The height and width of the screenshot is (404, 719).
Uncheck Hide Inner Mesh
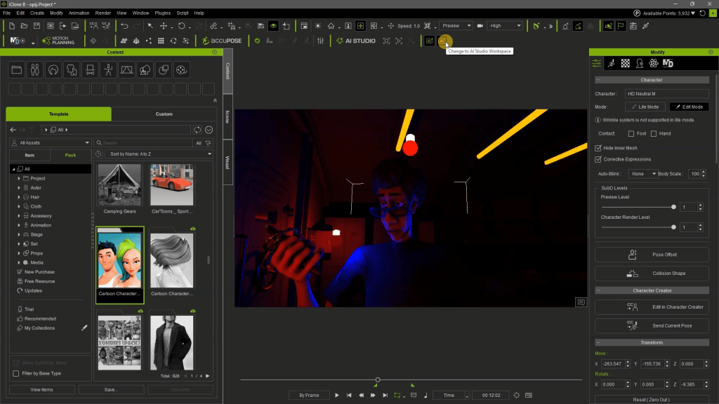pos(598,148)
